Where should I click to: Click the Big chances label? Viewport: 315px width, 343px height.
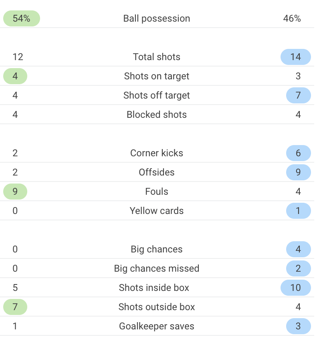[157, 249]
